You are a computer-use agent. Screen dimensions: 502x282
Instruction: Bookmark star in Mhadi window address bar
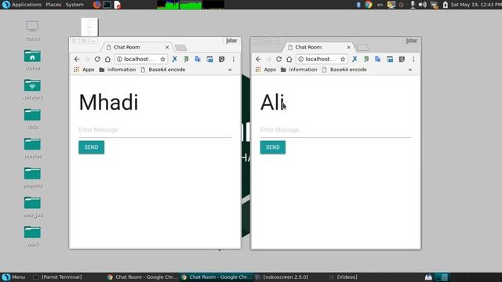(162, 60)
